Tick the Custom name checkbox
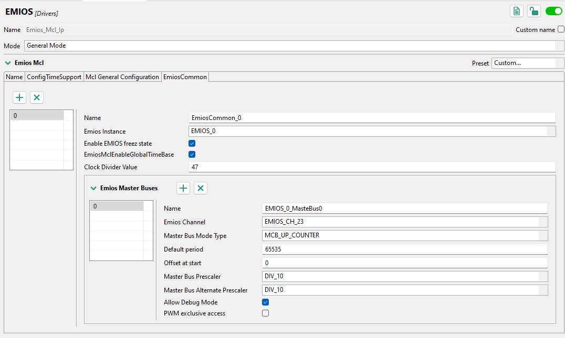This screenshot has height=338, width=565. pyautogui.click(x=561, y=29)
